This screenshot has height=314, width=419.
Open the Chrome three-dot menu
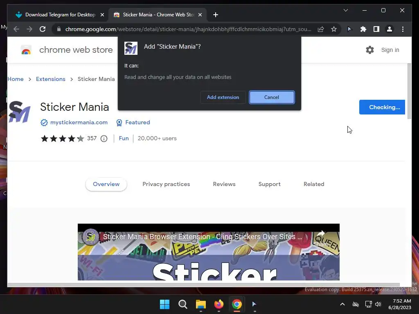point(403,29)
